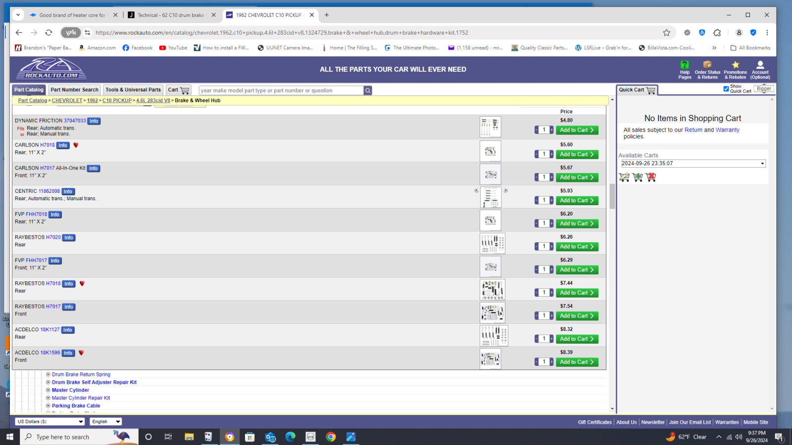The width and height of the screenshot is (792, 445).
Task: Open Outlook from the taskbar
Action: pos(270,437)
